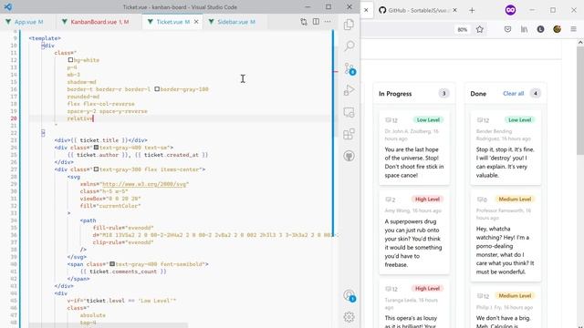Screen dimensions: 584x328
Task: Collapse the div fold marker on line 10
Action: [43, 46]
